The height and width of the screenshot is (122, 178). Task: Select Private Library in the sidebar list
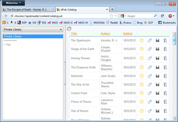point(33,36)
